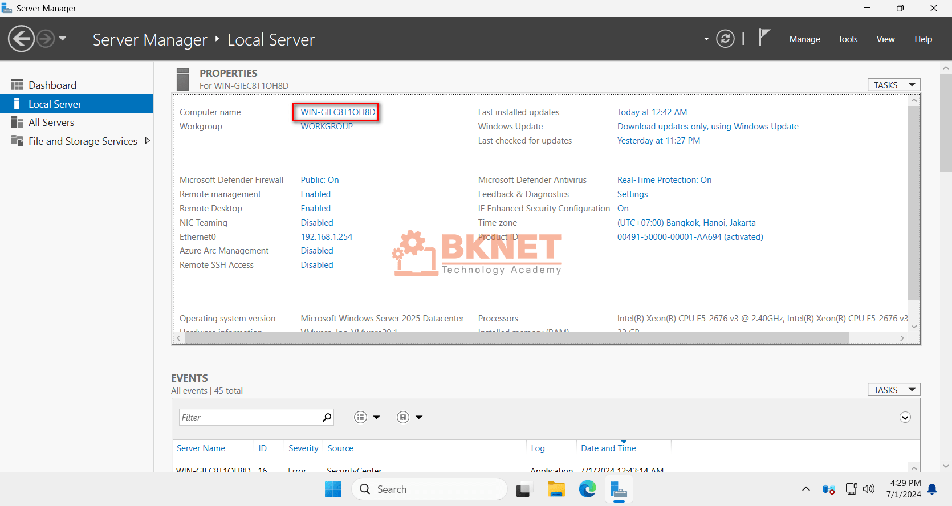Viewport: 952px width, 506px height.
Task: Open the Windows Start button
Action: tap(333, 489)
